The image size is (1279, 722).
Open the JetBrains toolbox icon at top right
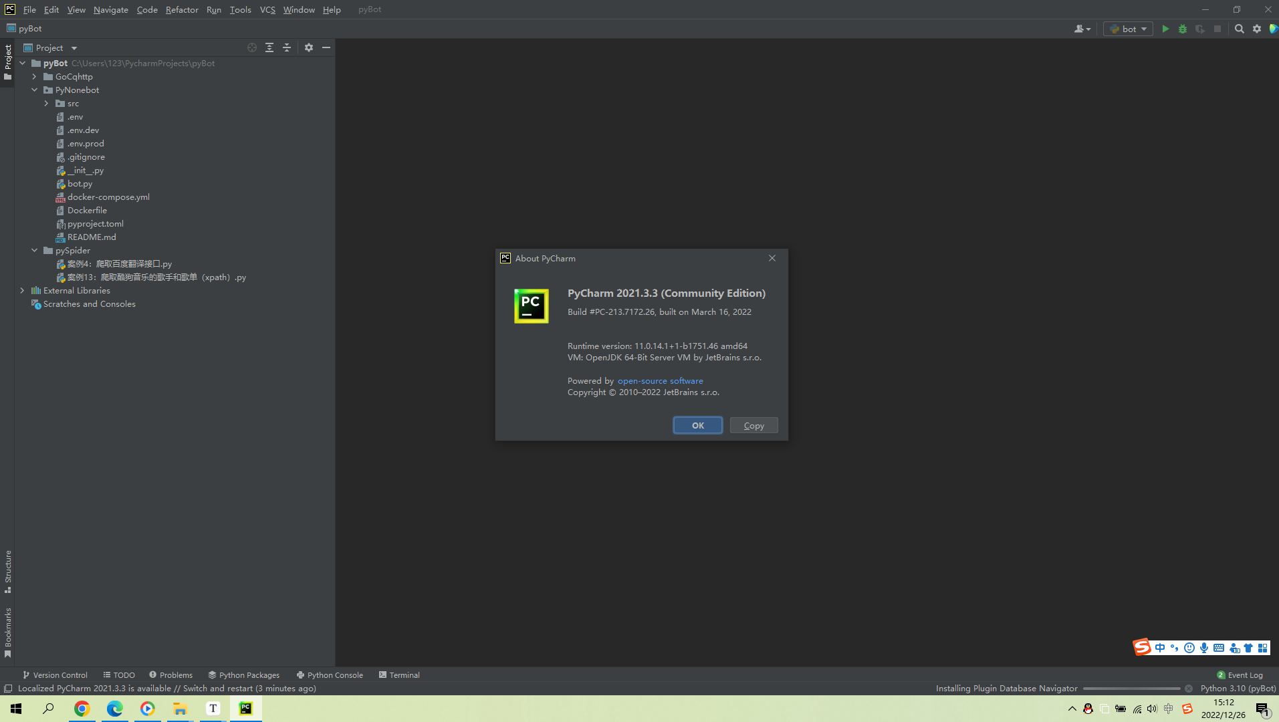1274,29
